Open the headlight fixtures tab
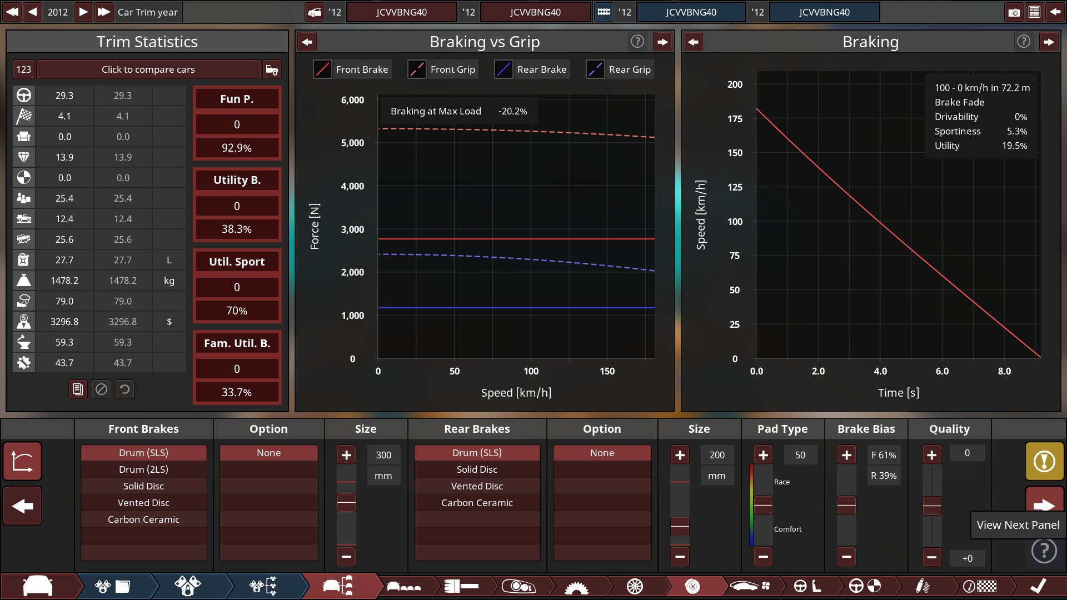The image size is (1067, 600). 518,586
